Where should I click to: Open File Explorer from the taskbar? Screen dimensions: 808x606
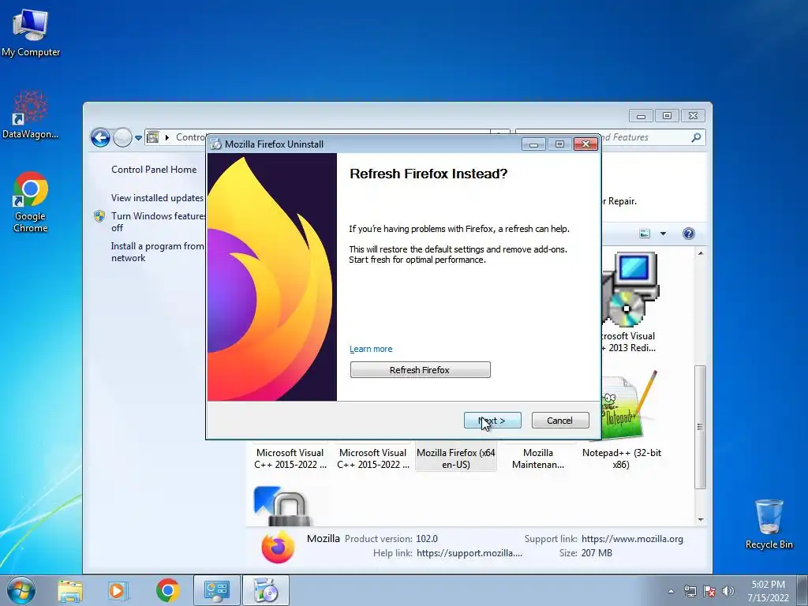point(70,590)
